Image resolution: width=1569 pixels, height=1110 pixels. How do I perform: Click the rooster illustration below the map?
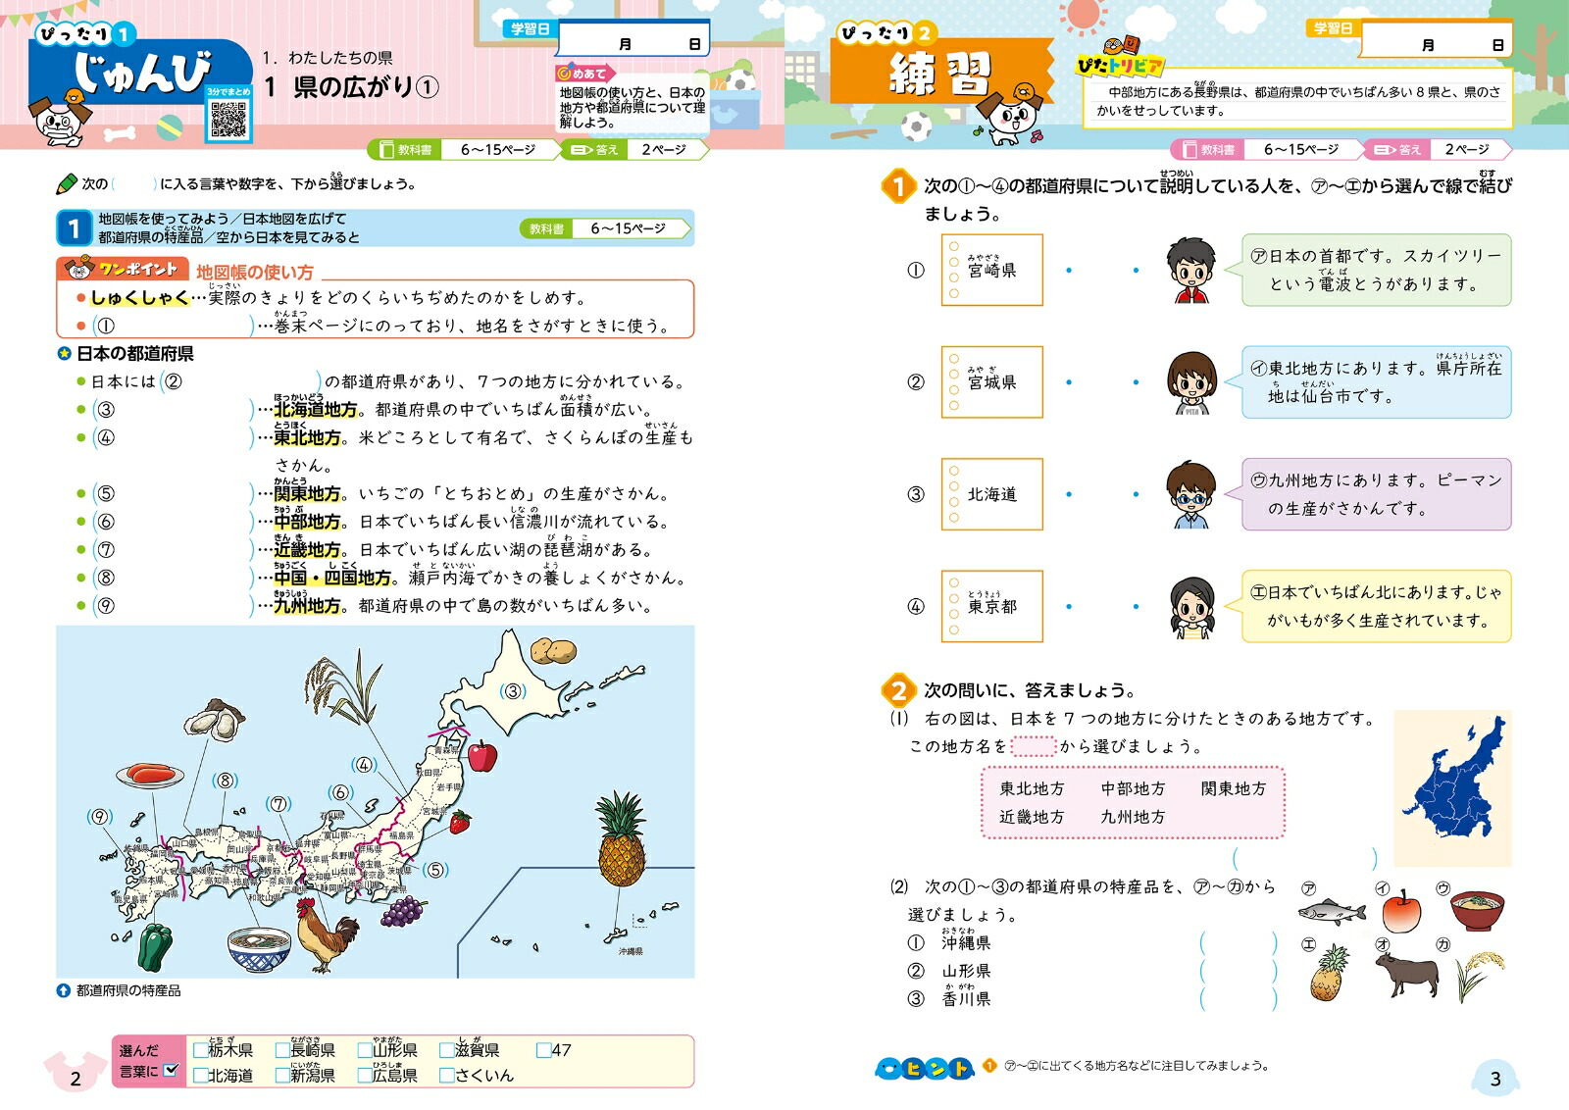[x=327, y=936]
